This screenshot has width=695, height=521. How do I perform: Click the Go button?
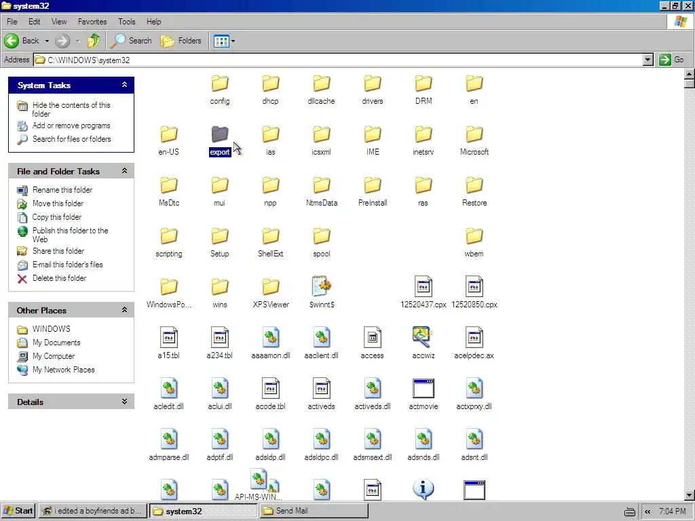(671, 60)
